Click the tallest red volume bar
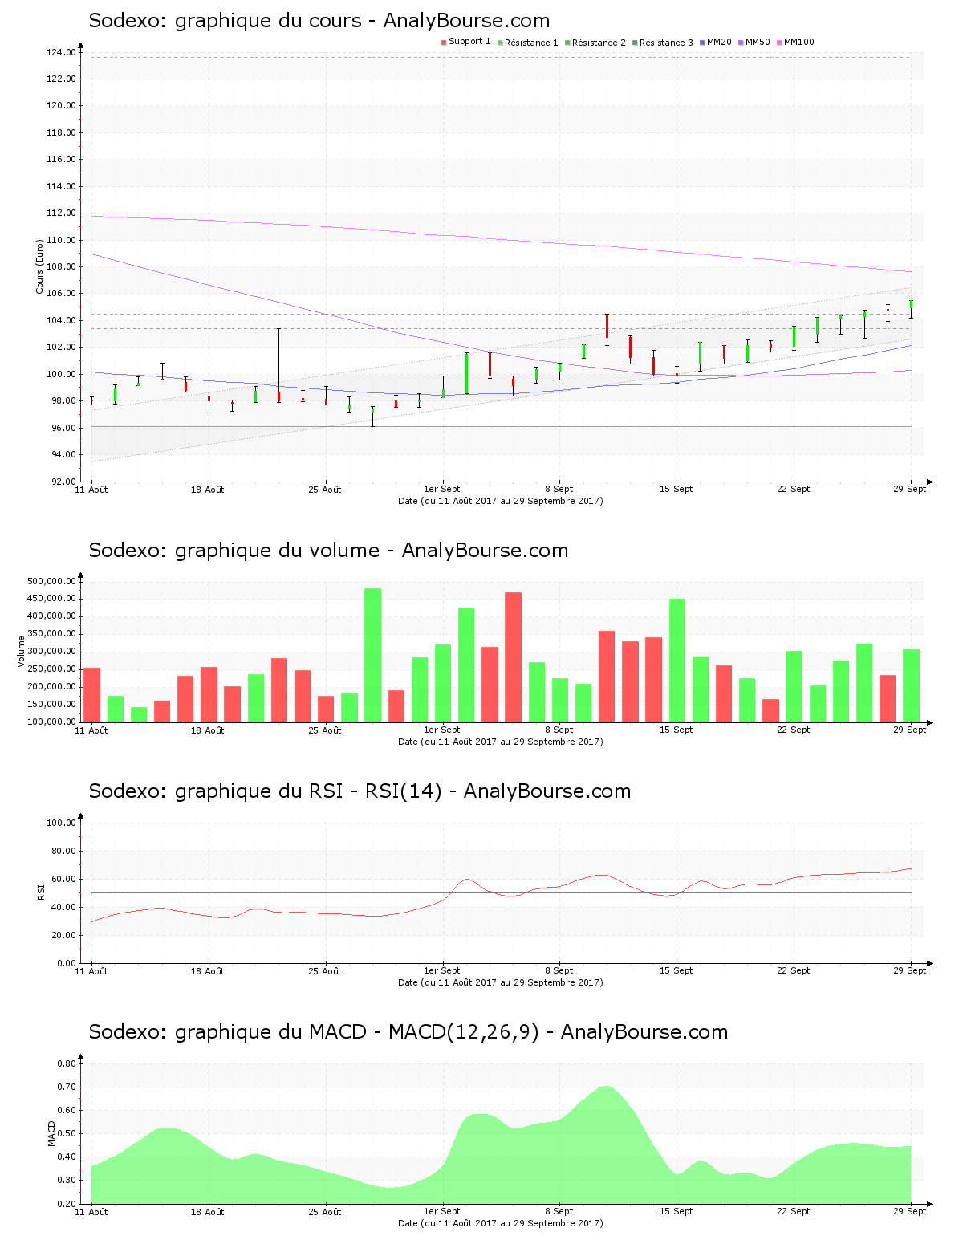Screen dimensions: 963x1244 pyautogui.click(x=514, y=657)
